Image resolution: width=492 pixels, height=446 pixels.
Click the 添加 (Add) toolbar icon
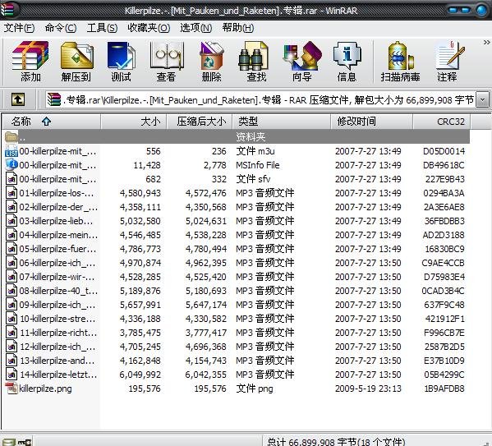pos(30,62)
